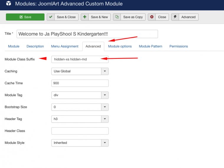Viewport: 224px width, 168px height.
Task: Click the Module Class Suffix field
Action: click(80, 59)
